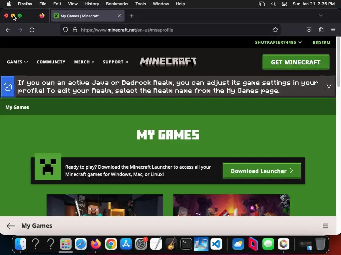Image resolution: width=341 pixels, height=255 pixels.
Task: Close the My Games | Minecraft tab
Action: [x=119, y=16]
